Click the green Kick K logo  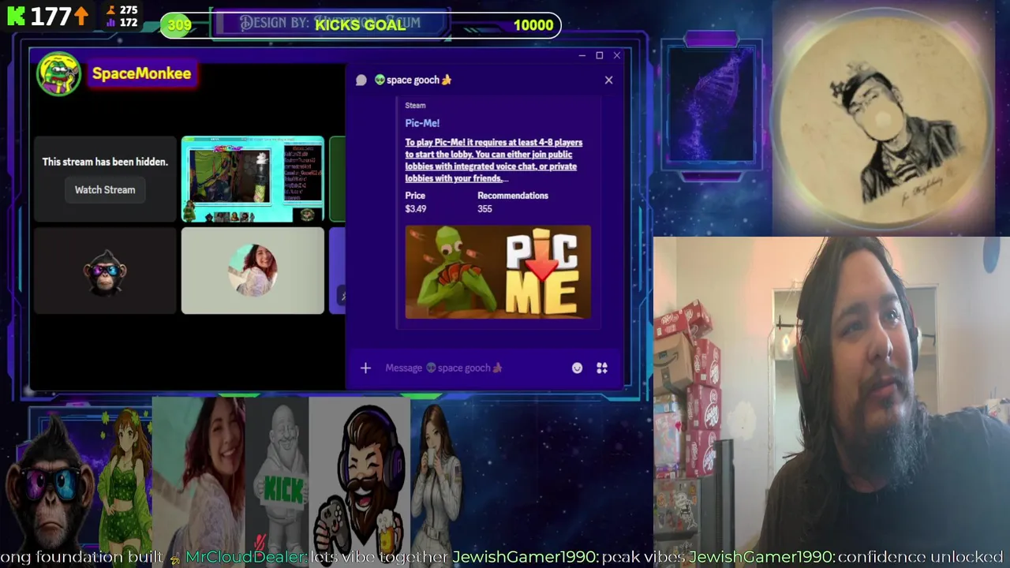[x=16, y=15]
